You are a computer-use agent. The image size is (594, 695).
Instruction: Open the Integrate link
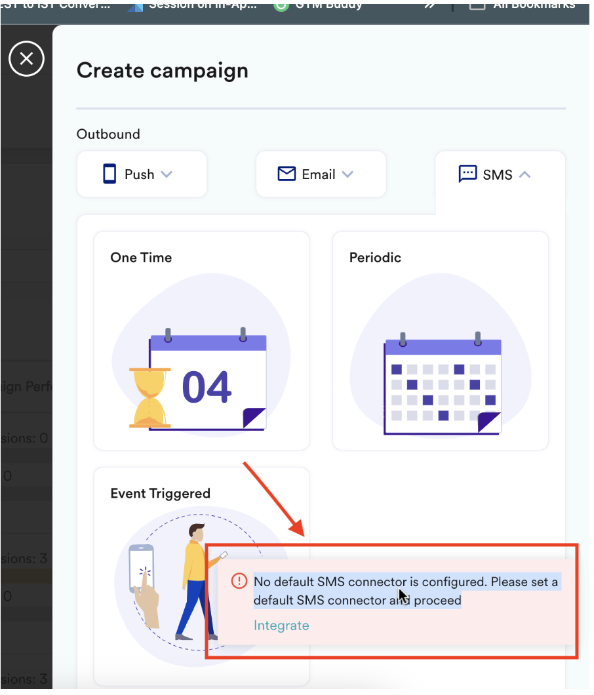[x=281, y=625]
